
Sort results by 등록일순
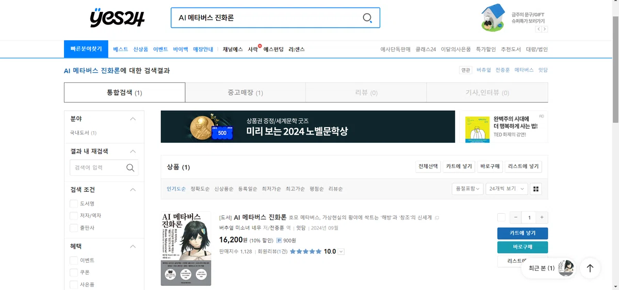point(248,189)
